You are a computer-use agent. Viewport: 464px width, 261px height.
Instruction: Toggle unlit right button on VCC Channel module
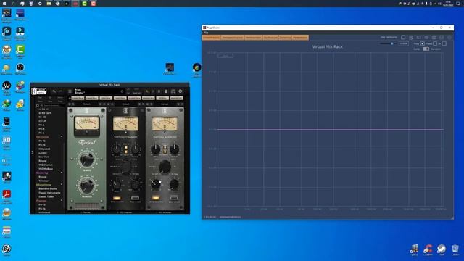(136, 198)
